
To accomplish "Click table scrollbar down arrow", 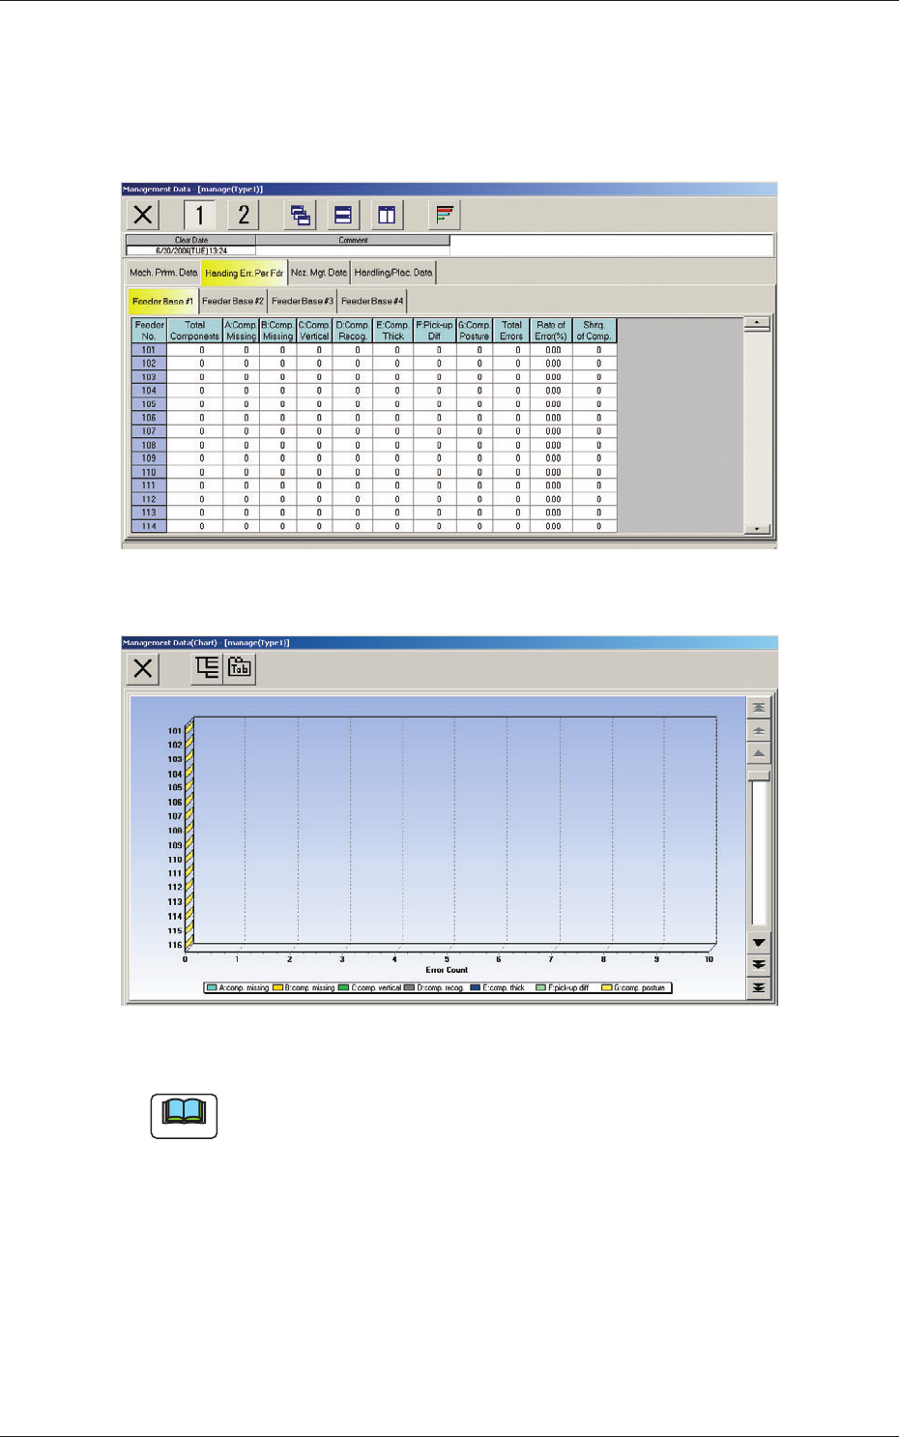I will point(759,528).
